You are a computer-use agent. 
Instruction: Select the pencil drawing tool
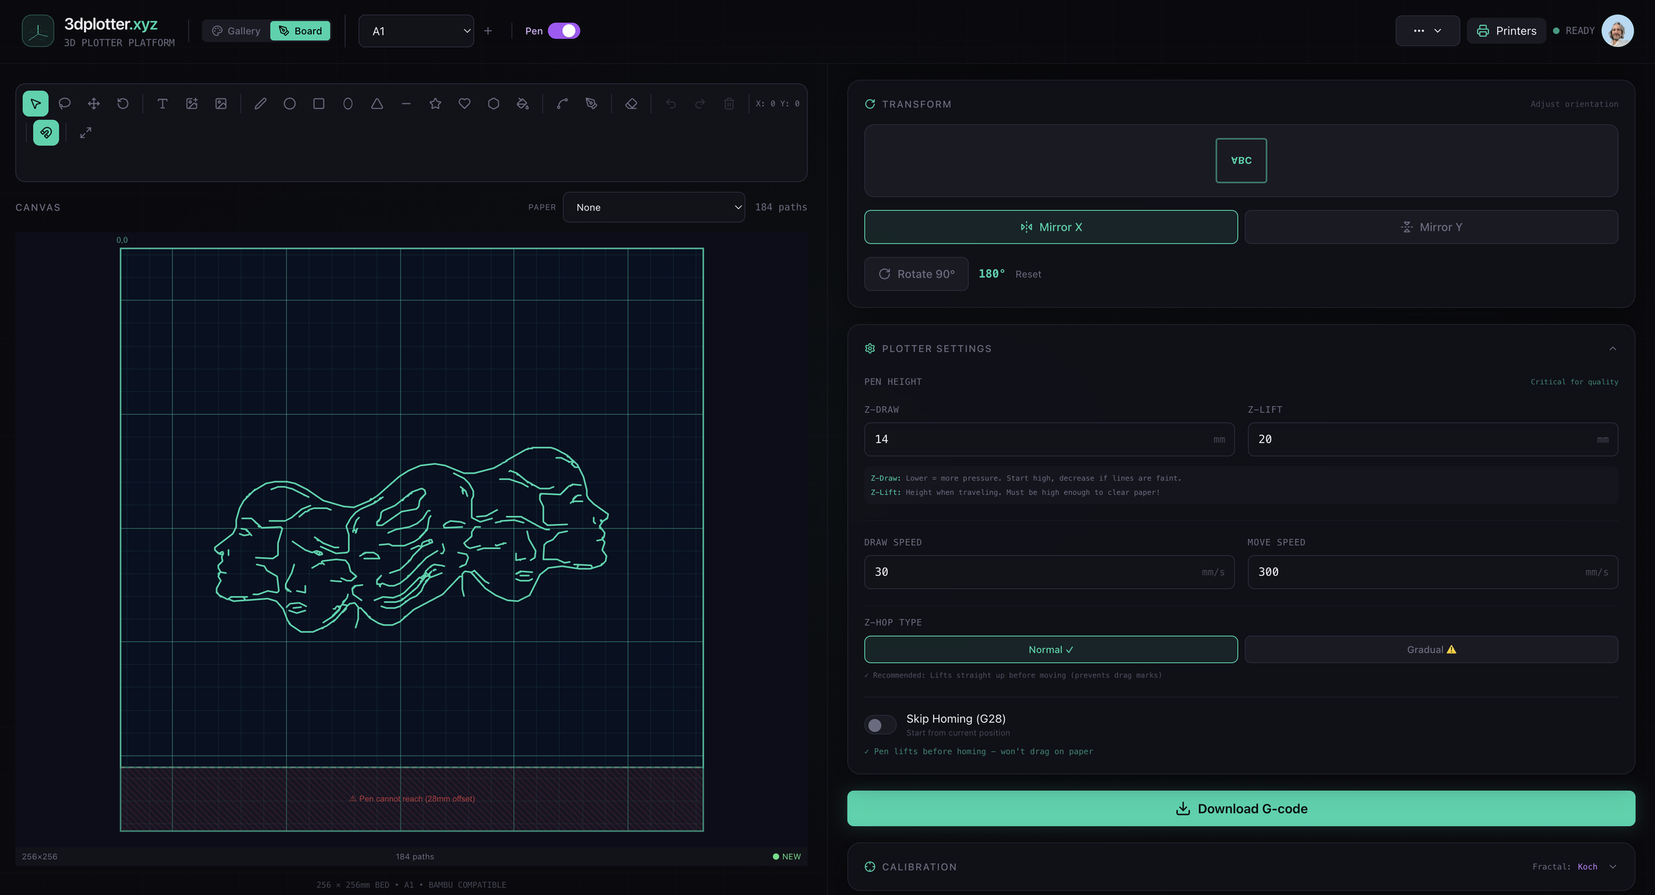coord(261,103)
